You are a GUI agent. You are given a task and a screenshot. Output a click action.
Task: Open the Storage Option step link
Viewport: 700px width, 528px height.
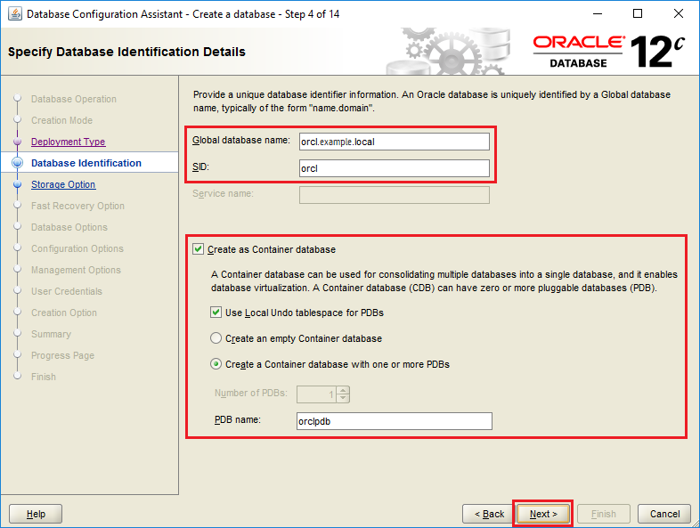tap(63, 184)
